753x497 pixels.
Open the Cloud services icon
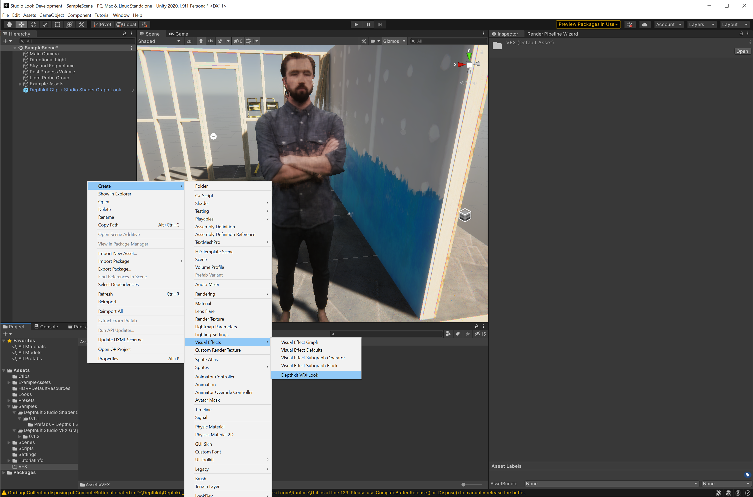[644, 25]
